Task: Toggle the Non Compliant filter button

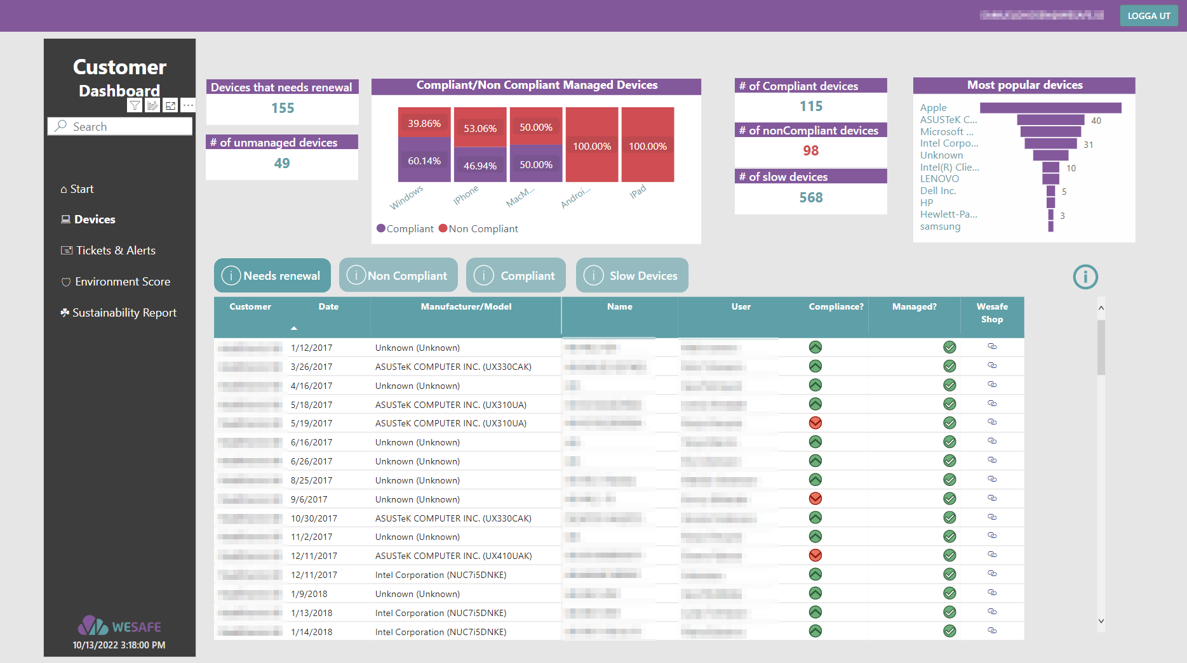Action: pos(398,275)
